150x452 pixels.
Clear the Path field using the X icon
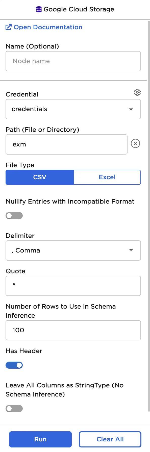point(135,143)
